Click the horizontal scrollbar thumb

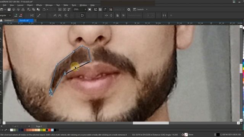pos(151,123)
